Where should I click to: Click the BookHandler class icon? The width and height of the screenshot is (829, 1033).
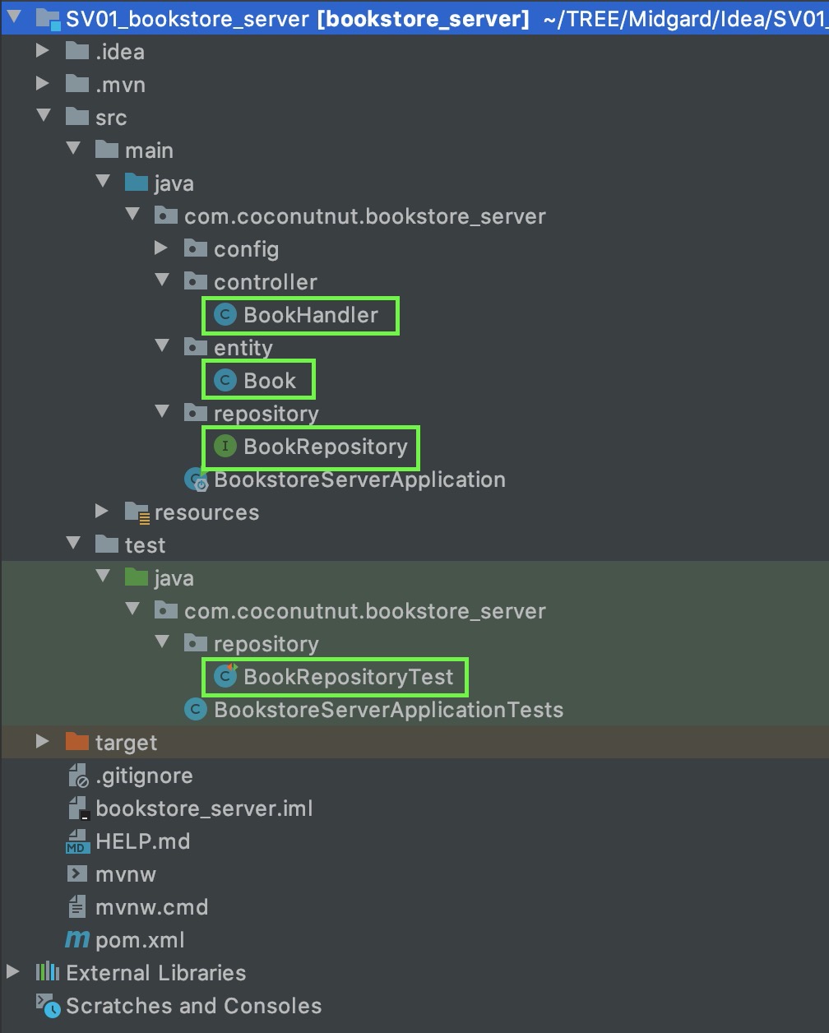225,315
